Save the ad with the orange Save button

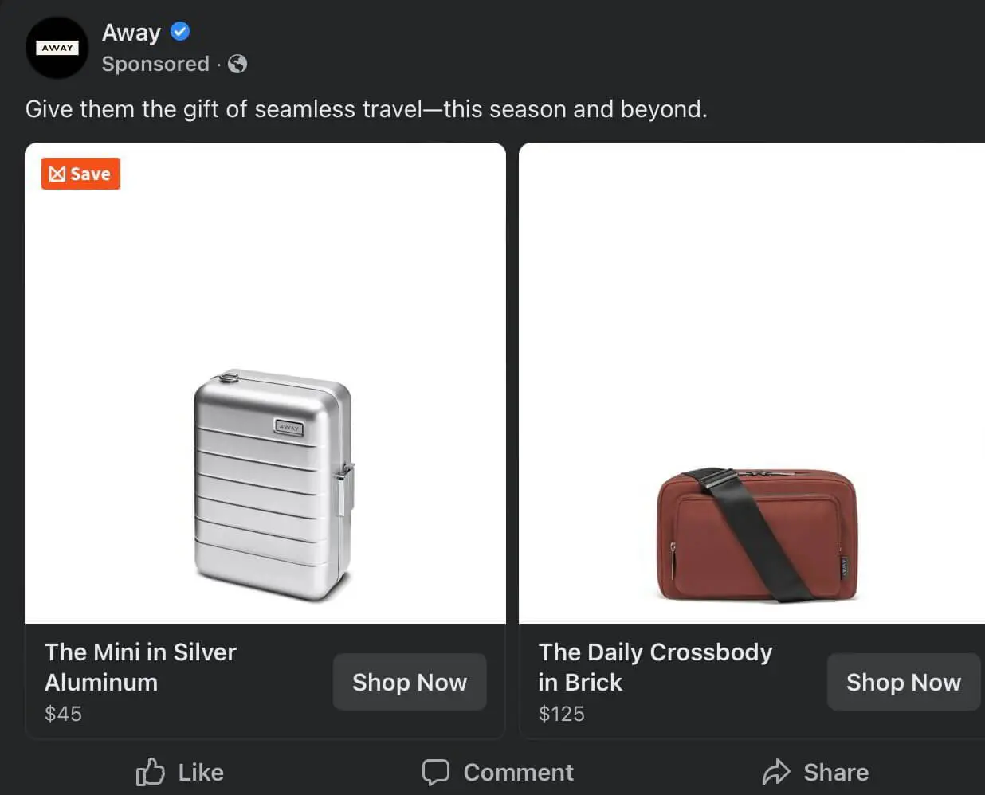[x=80, y=174]
